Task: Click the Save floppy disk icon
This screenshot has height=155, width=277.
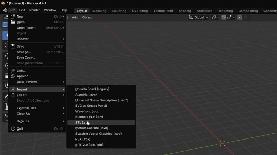Action: pyautogui.click(x=13, y=46)
